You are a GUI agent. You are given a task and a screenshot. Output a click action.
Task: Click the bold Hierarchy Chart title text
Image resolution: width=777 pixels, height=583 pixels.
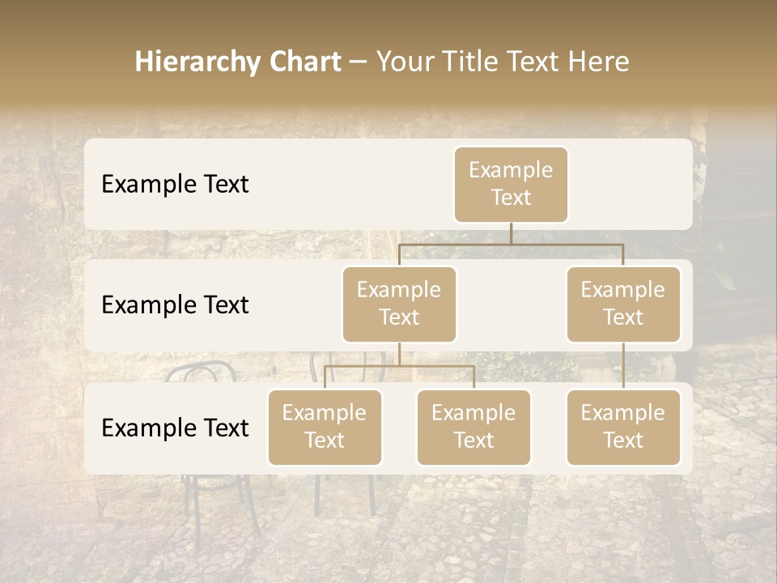point(238,62)
